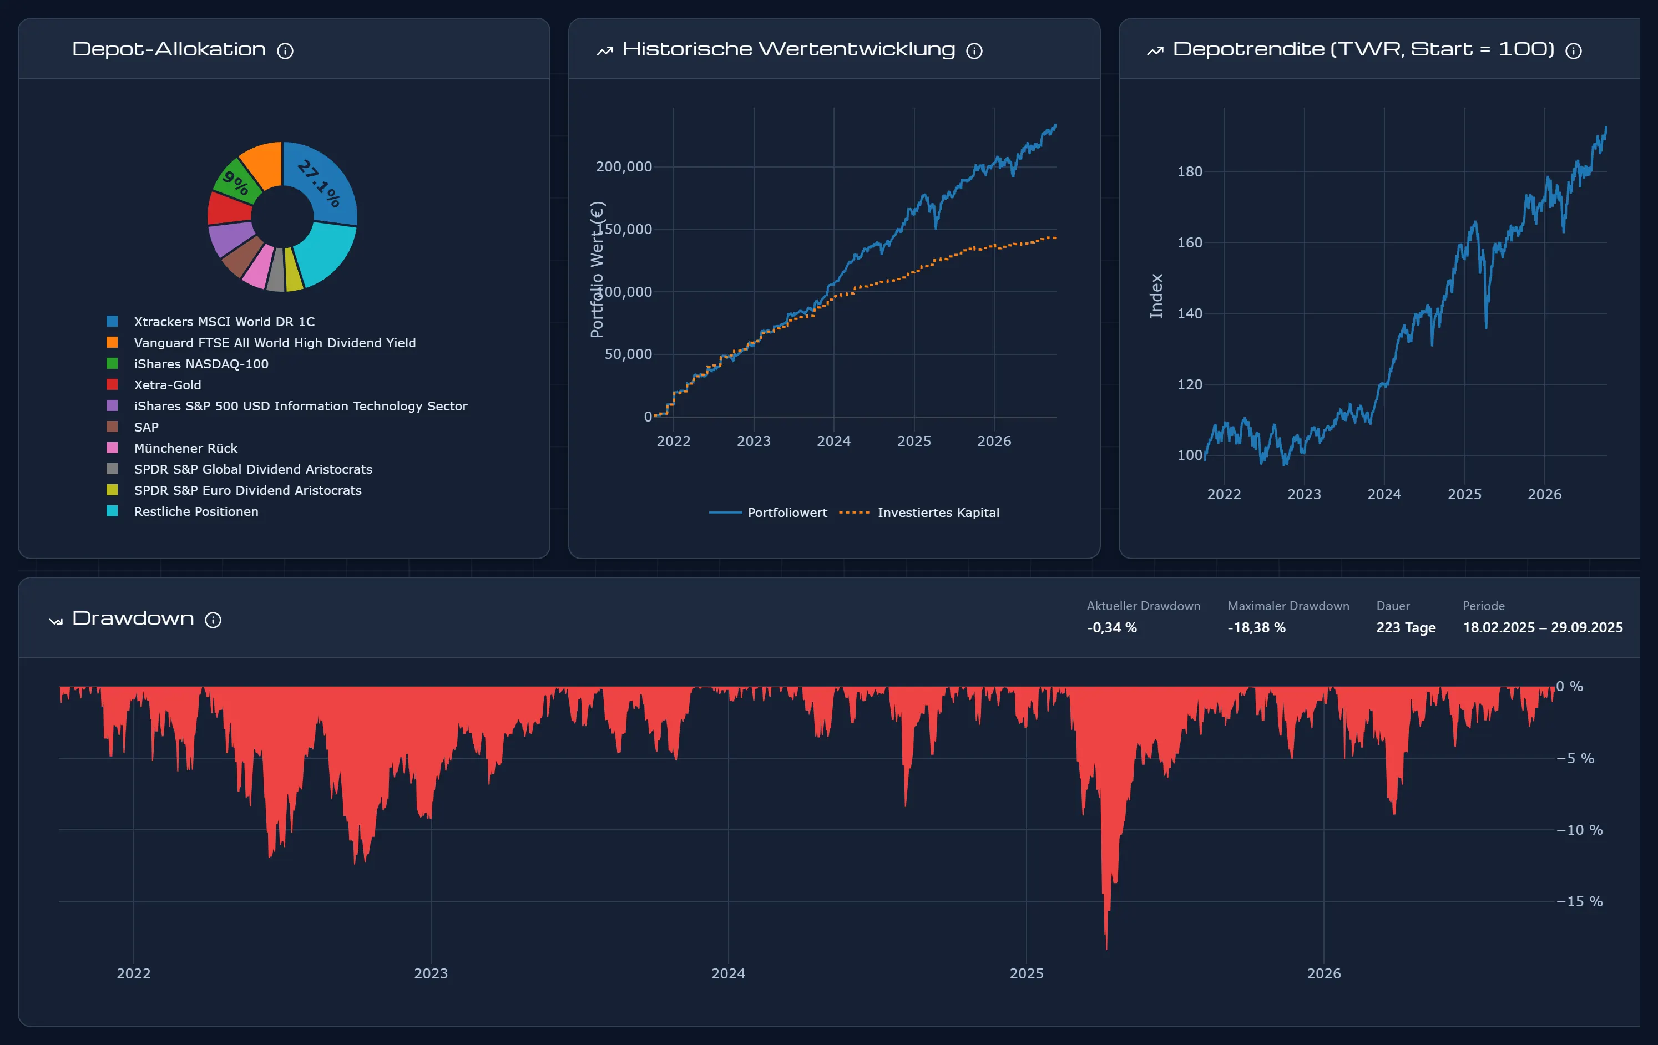The width and height of the screenshot is (1658, 1045).
Task: Toggle SPDR S&P Euro Dividend Aristocrats entry
Action: coord(234,490)
